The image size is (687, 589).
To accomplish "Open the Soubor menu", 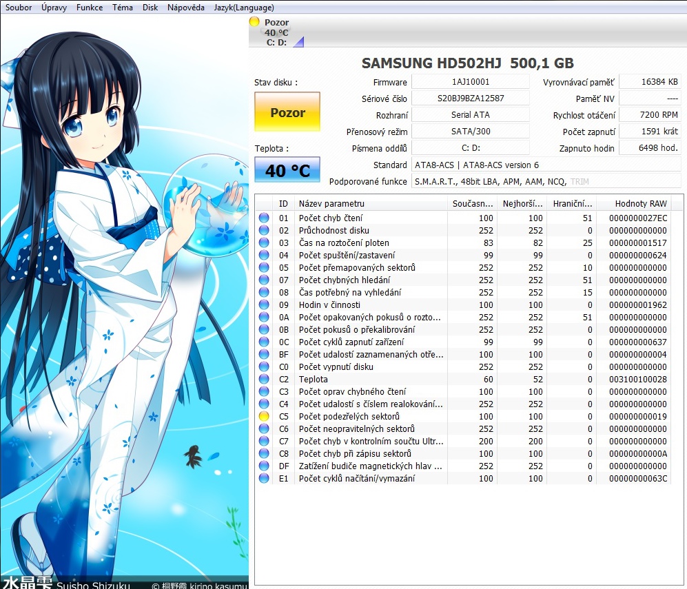I will coord(18,8).
